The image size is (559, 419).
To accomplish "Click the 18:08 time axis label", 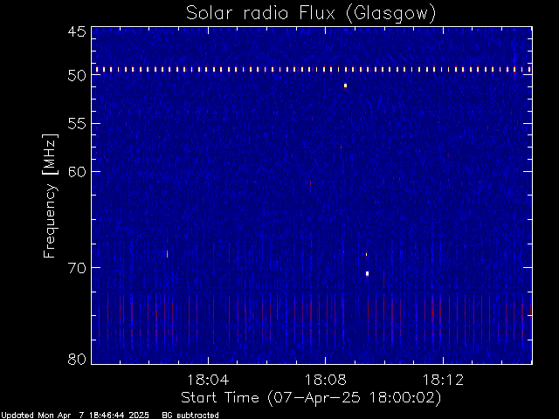I will pyautogui.click(x=325, y=380).
